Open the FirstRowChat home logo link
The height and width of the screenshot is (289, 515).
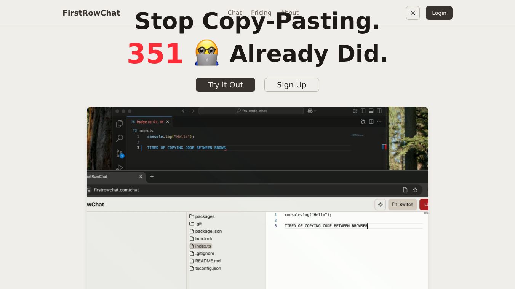click(x=91, y=13)
